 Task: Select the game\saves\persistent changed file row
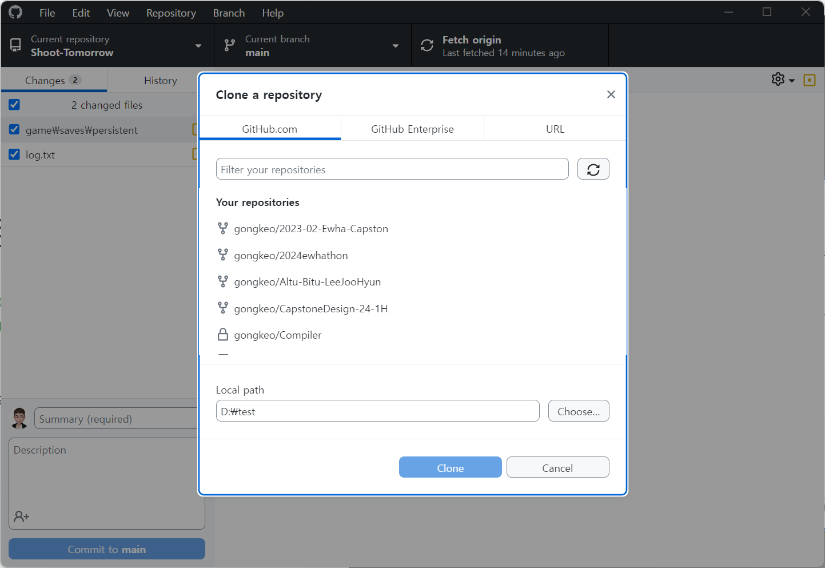pos(99,130)
